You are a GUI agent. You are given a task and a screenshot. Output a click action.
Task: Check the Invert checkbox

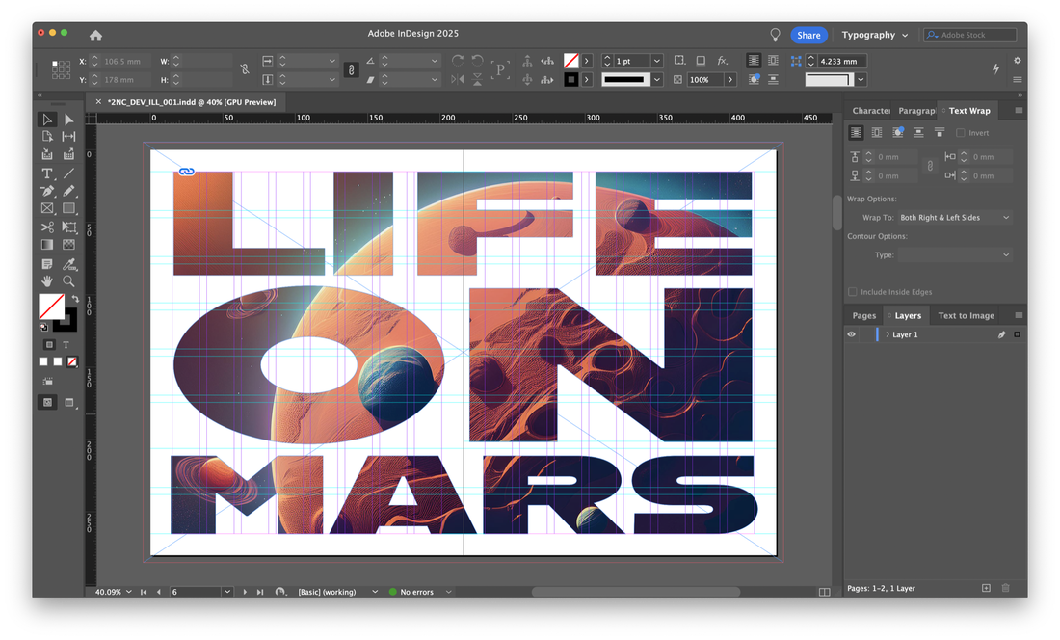961,133
